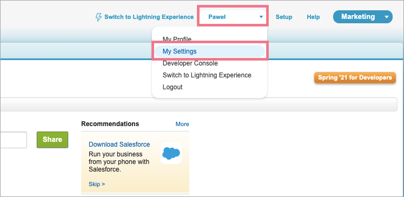Viewport: 404px width, 197px height.
Task: Select Switch to Lightning Experience menu item
Action: click(x=207, y=75)
